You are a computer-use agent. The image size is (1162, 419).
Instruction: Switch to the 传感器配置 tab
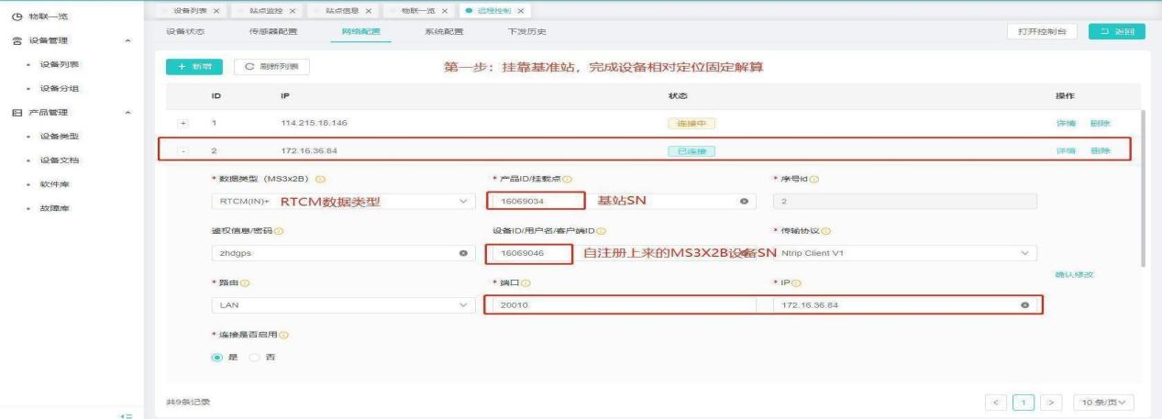click(x=271, y=32)
